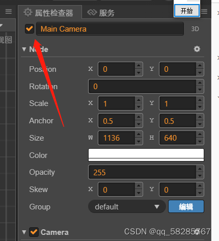Disable the Camera component checkbox
Screen dimensions: 219x241
(x=34, y=232)
